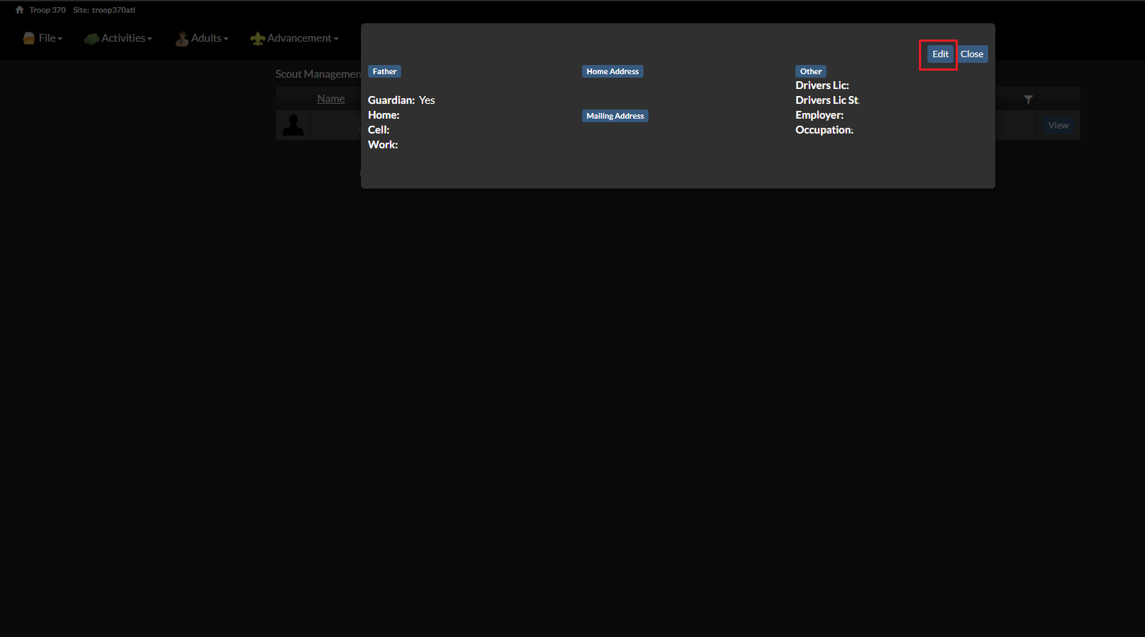
Task: Click the placeholder avatar thumbnail in the row
Action: 292,124
